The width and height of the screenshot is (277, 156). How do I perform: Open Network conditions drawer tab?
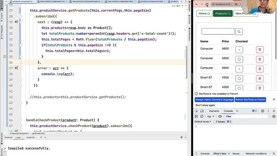tap(256, 153)
